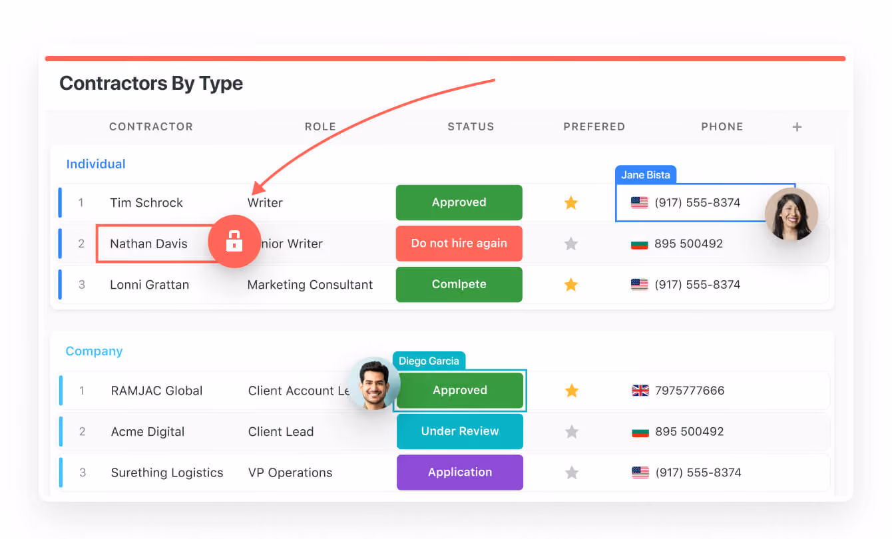892x539 pixels.
Task: Select the 'RAMJAC Global' contractor cell
Action: click(156, 391)
